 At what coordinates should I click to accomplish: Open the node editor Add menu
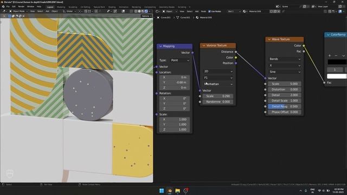tap(197, 11)
